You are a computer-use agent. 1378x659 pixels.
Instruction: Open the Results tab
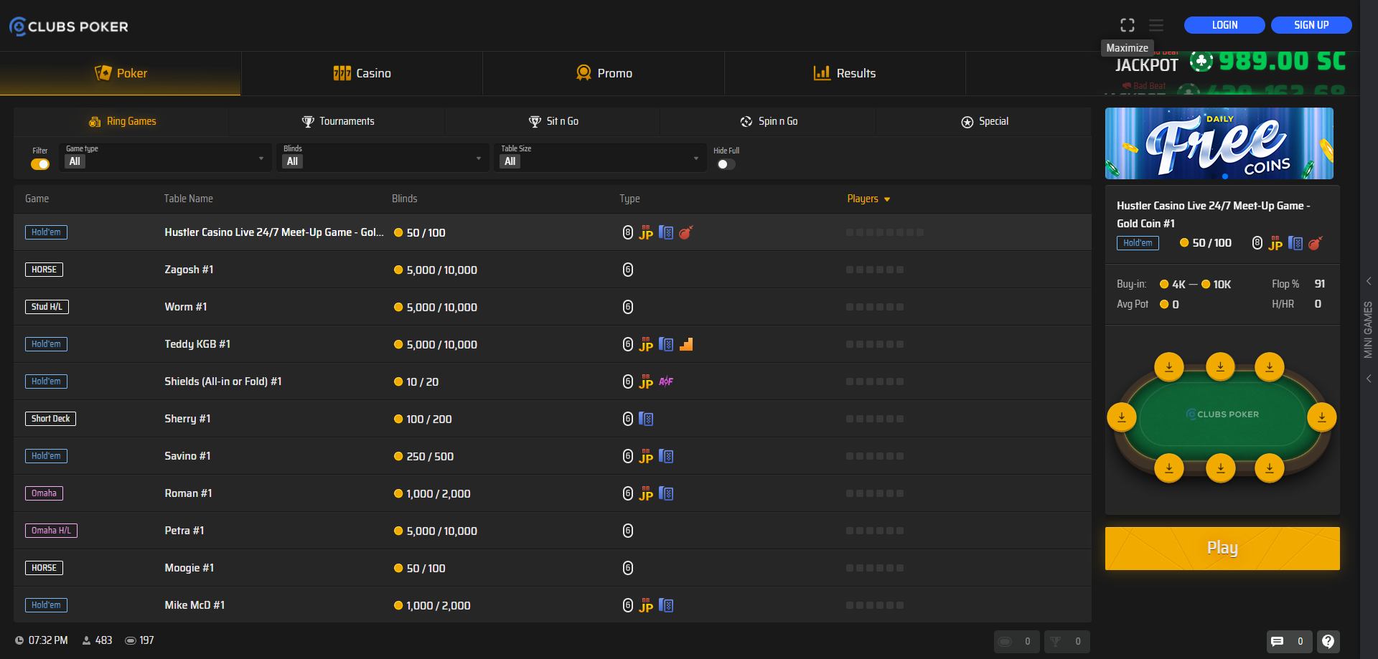pyautogui.click(x=845, y=73)
